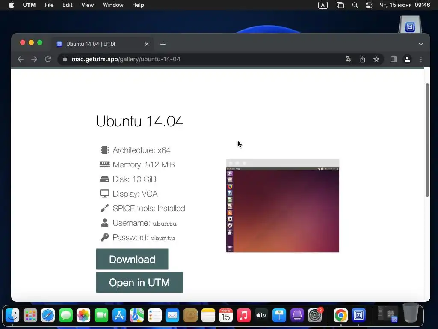The height and width of the screenshot is (329, 438).
Task: Open Reminders from the Dock
Action: click(x=155, y=316)
